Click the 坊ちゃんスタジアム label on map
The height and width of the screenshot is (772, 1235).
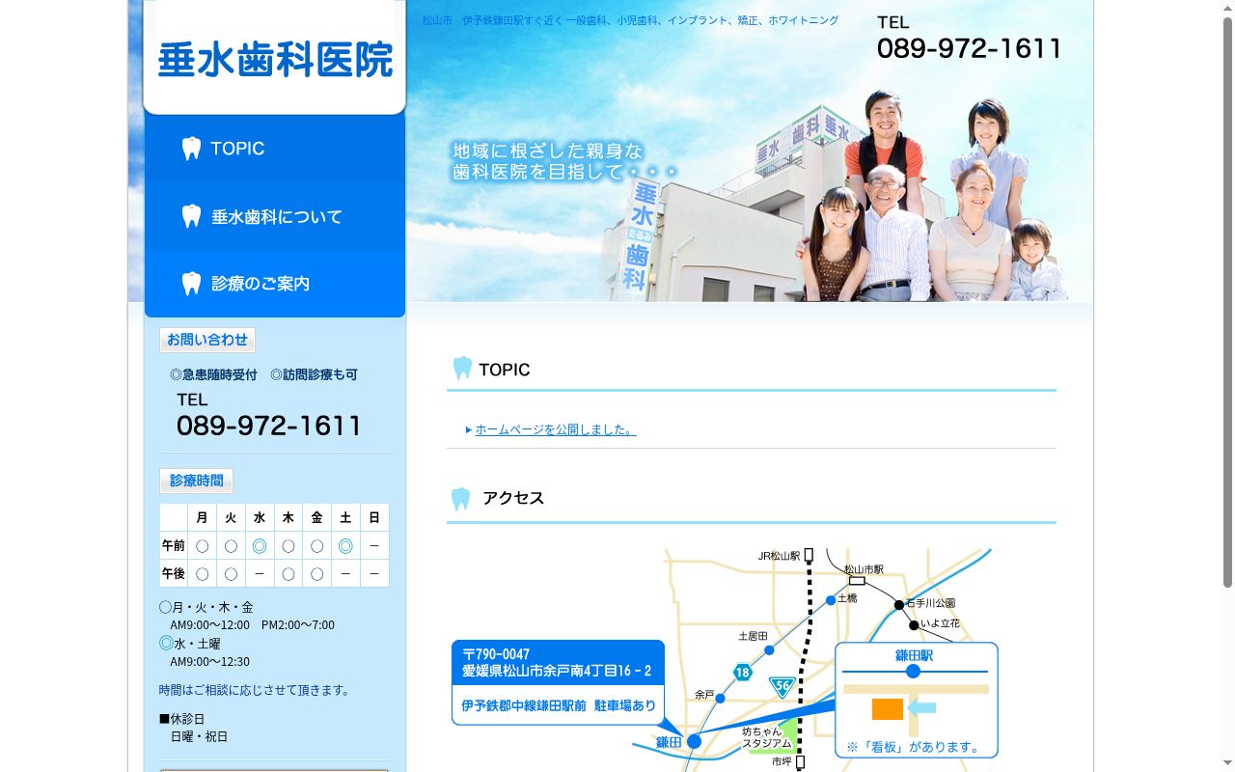tap(767, 737)
